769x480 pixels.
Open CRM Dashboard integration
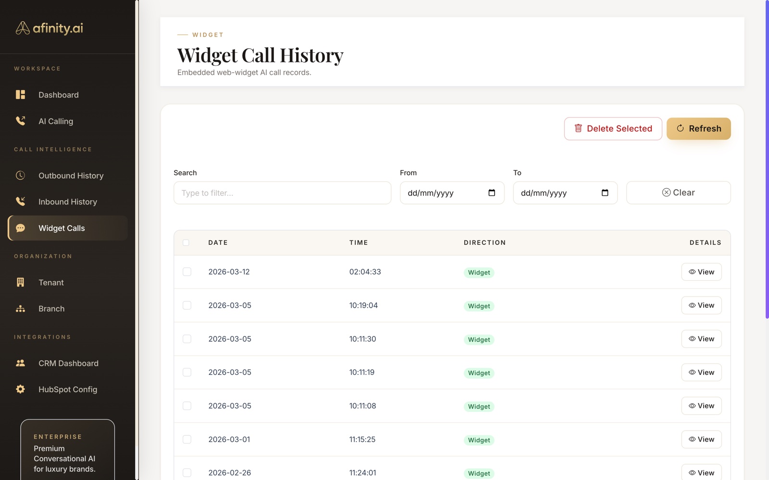[68, 363]
